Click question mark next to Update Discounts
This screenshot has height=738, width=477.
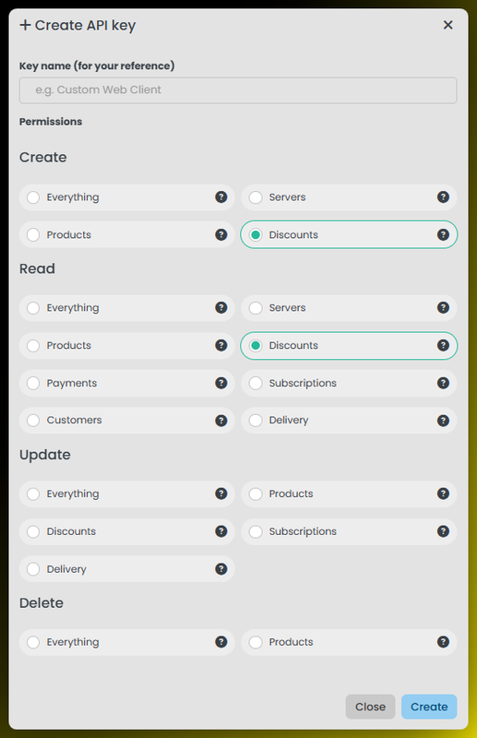tap(221, 531)
